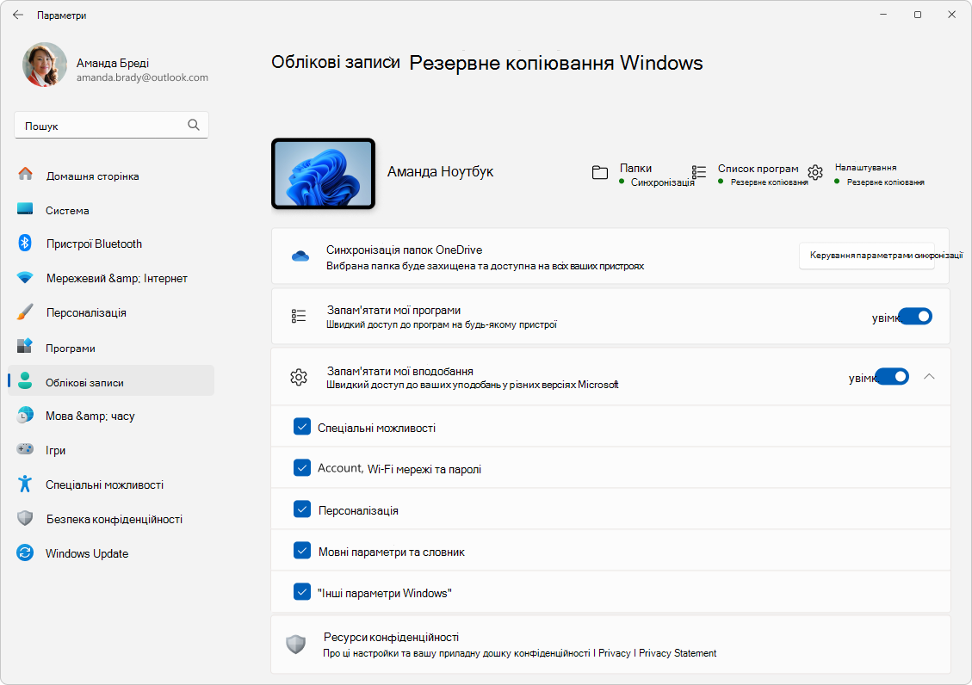Click the Wi-Fi network icon in sidebar
The height and width of the screenshot is (685, 972).
25,277
